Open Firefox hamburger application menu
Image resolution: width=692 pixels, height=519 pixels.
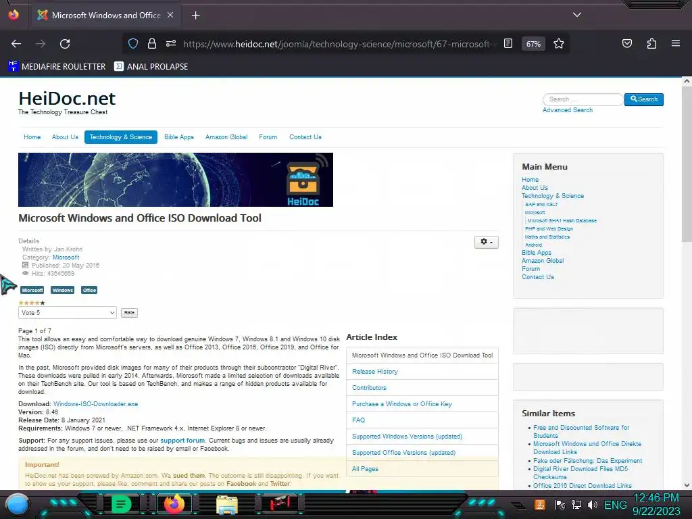click(x=676, y=43)
